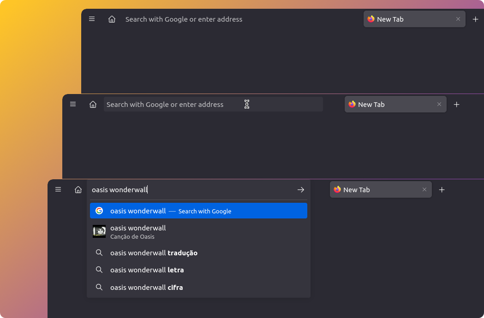Click the home icon in the front window
Screen dimensions: 484x318
(x=78, y=190)
